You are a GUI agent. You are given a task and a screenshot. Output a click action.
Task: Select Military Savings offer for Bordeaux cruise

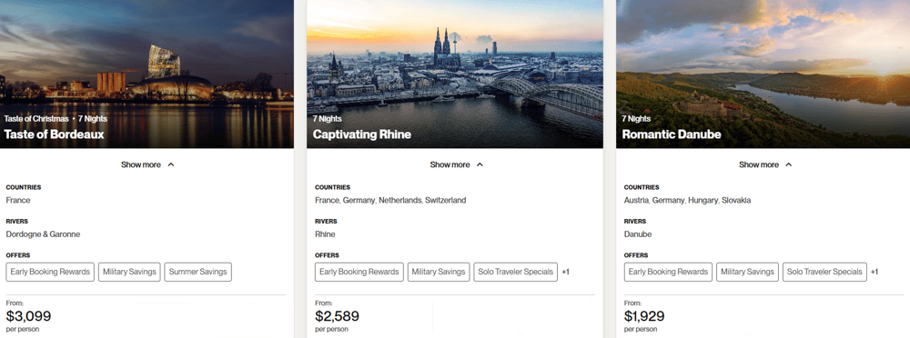click(129, 272)
